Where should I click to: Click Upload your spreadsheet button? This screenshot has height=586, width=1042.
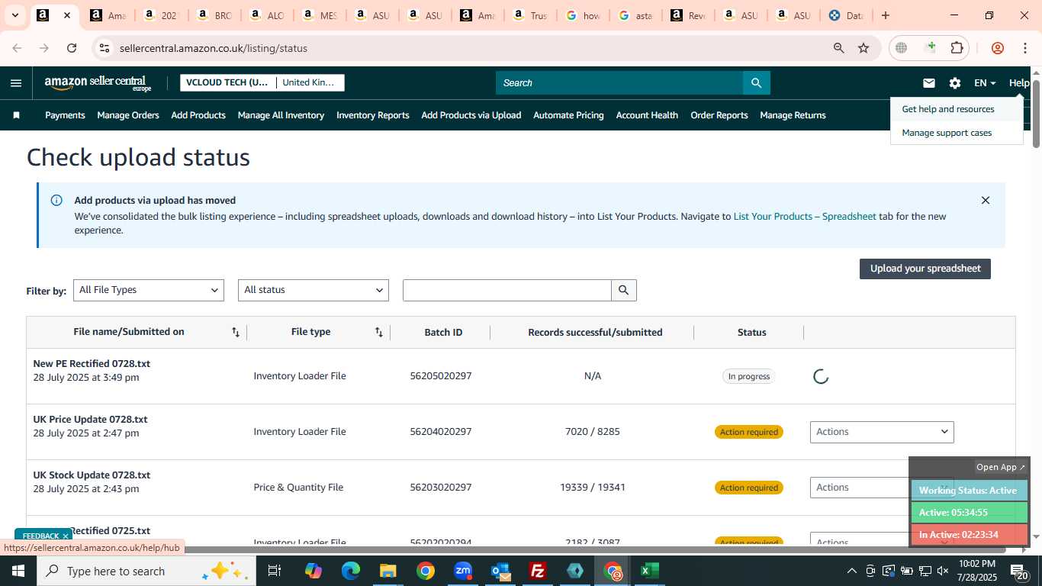click(x=925, y=269)
